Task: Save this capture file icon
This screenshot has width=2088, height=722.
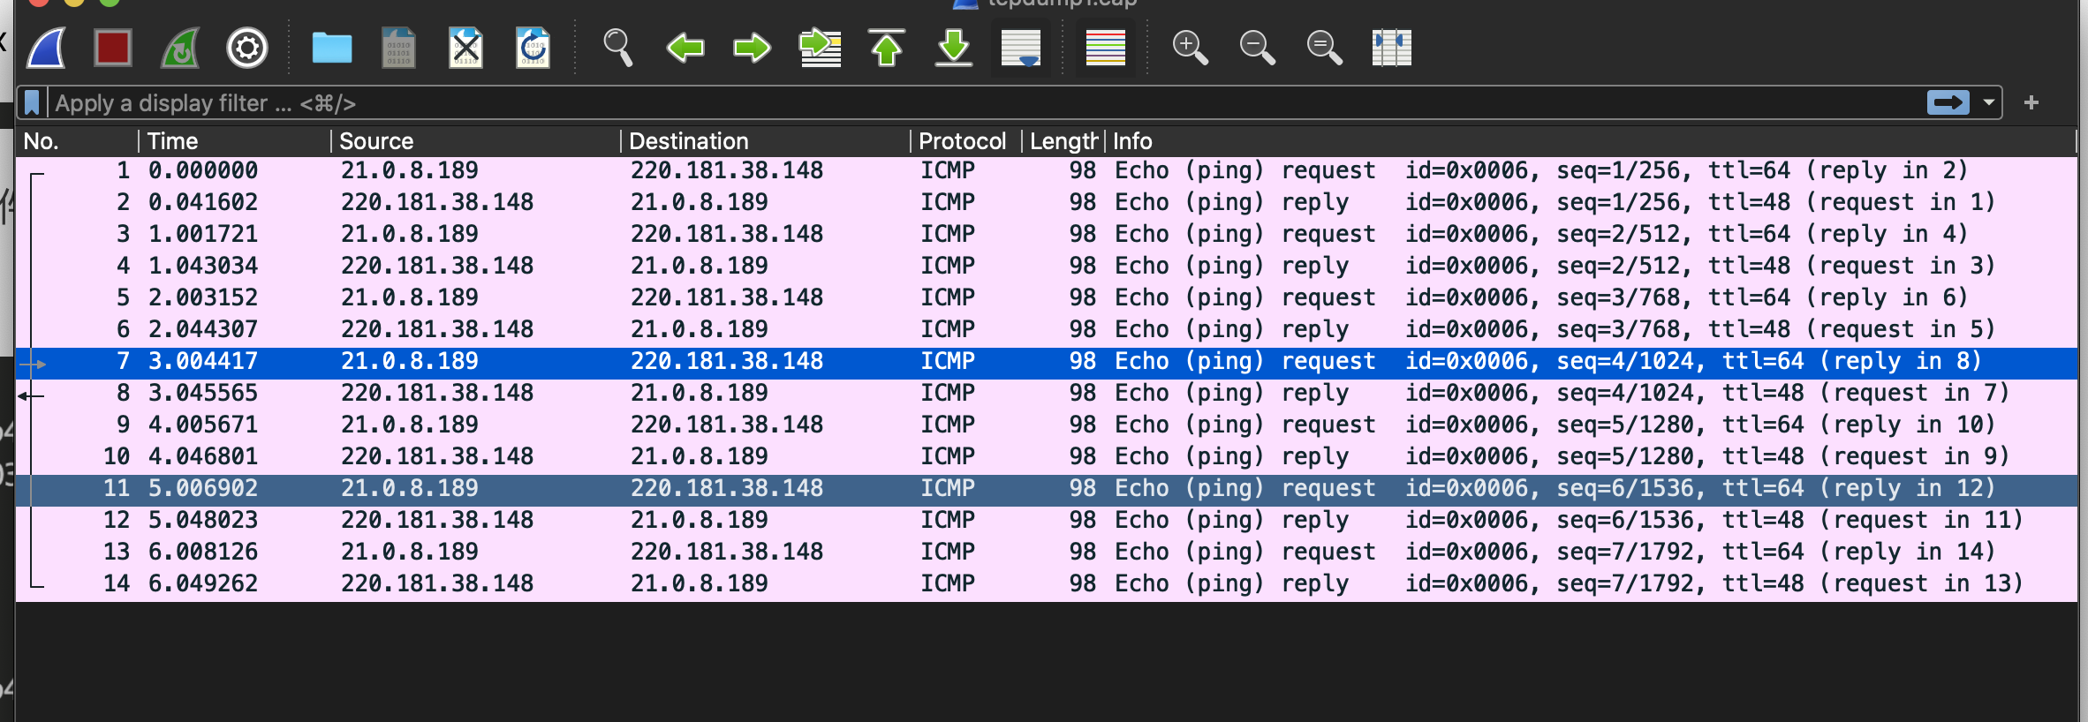Action: [399, 48]
